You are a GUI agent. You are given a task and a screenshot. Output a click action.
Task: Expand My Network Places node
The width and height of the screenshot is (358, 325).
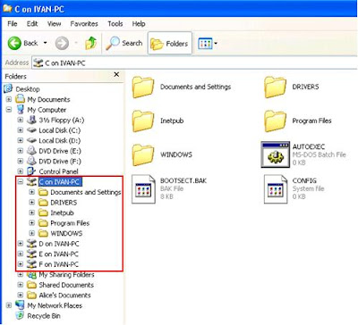9,305
